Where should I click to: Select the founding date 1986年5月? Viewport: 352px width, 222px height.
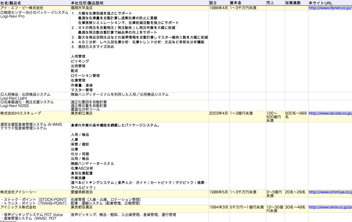coord(219,194)
